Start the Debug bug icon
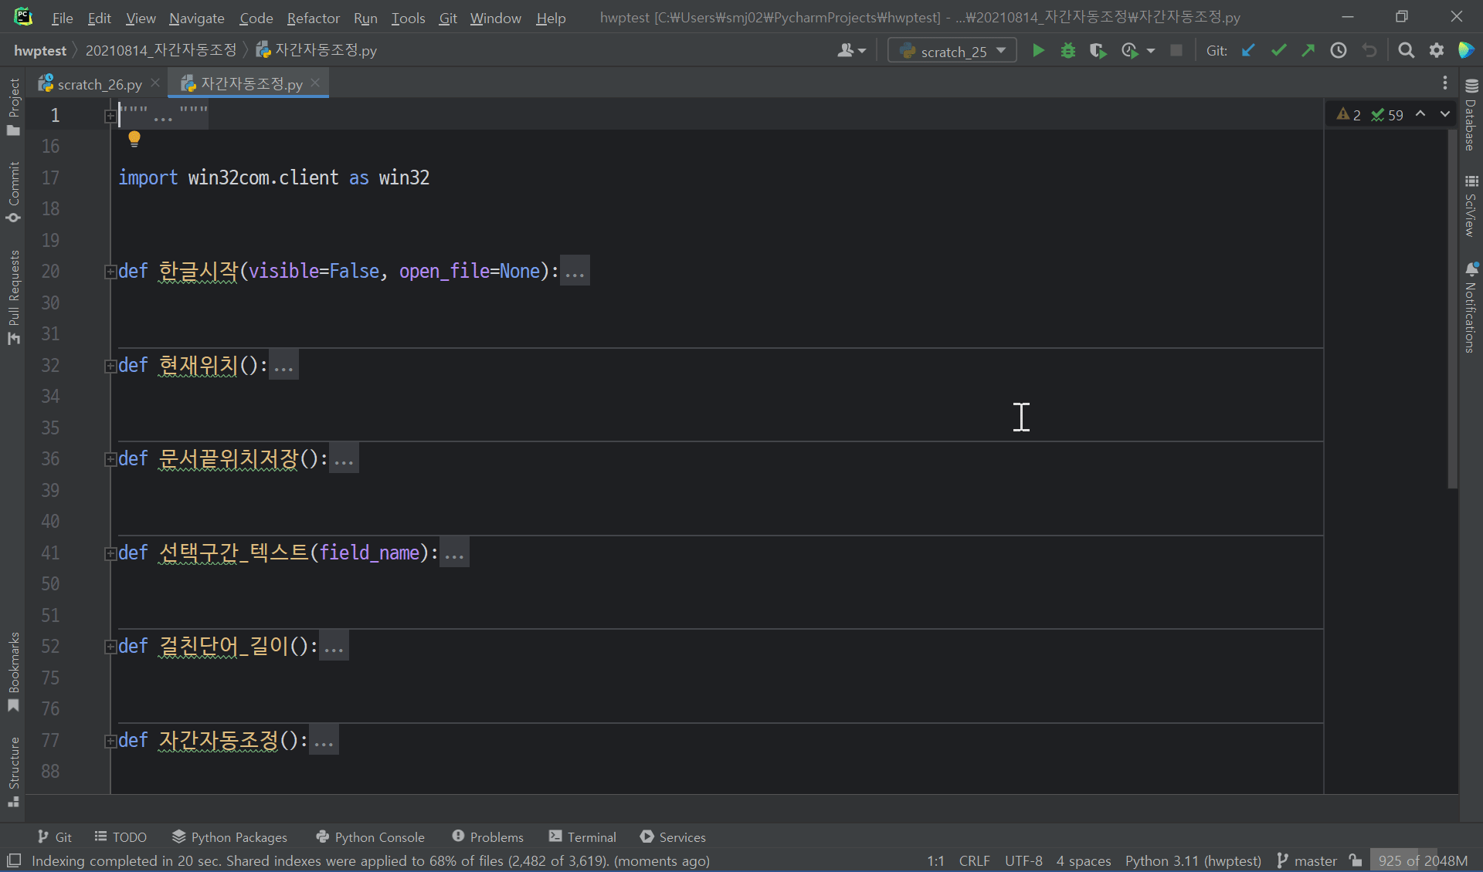Image resolution: width=1483 pixels, height=872 pixels. (x=1067, y=51)
